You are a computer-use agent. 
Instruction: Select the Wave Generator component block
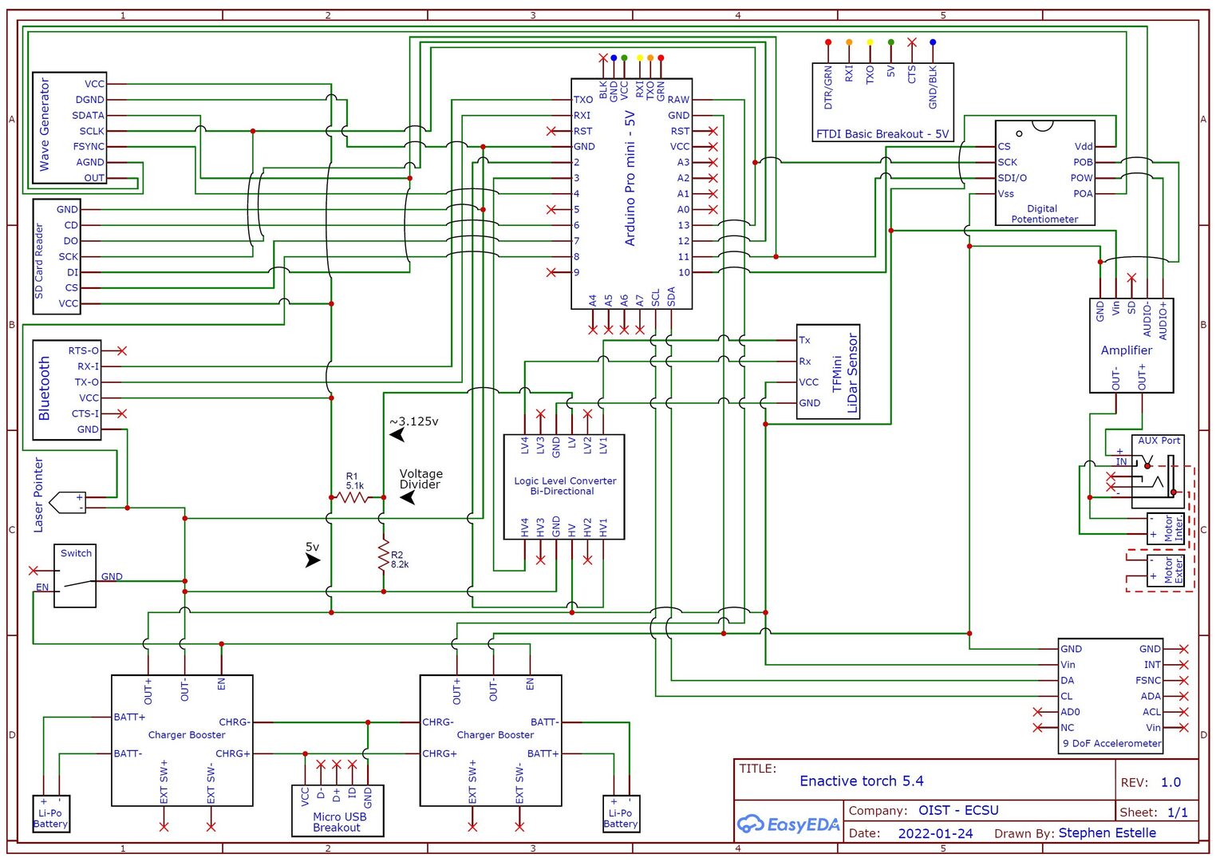[69, 131]
